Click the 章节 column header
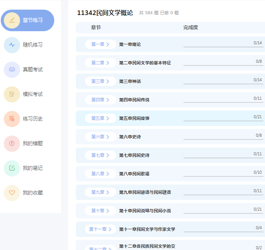This screenshot has width=265, height=250. pos(96,27)
